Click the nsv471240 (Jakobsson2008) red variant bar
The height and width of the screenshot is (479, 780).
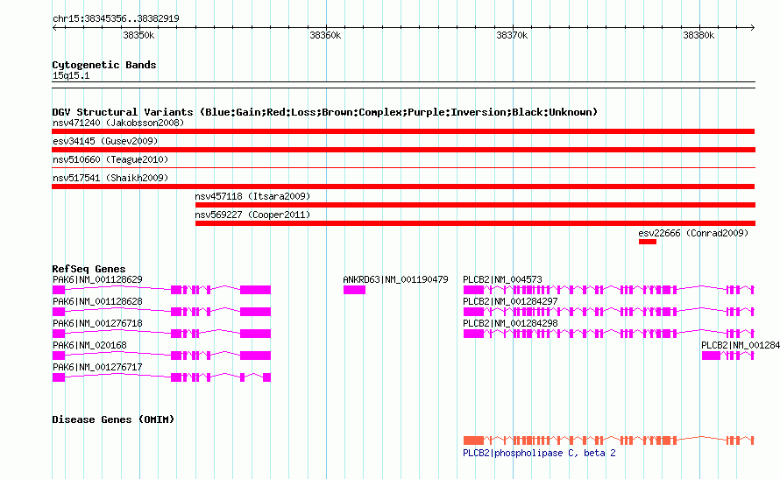coord(403,131)
